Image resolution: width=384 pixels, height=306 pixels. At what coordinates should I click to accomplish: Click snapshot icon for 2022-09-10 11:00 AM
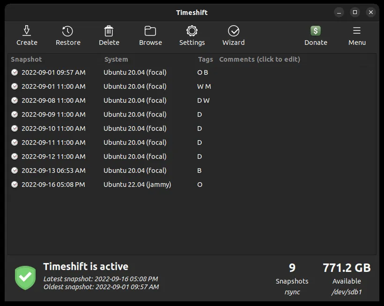[15, 128]
